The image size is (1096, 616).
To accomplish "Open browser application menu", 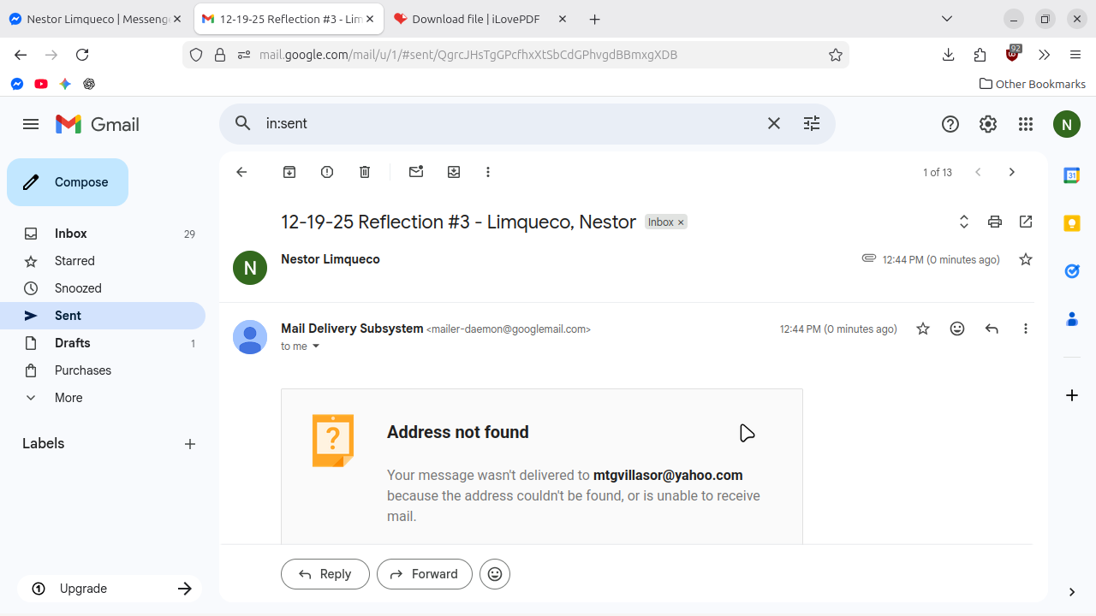I will click(1075, 55).
